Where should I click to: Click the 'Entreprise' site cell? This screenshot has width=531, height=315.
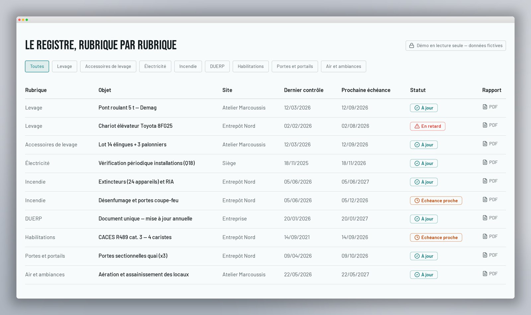coord(235,218)
